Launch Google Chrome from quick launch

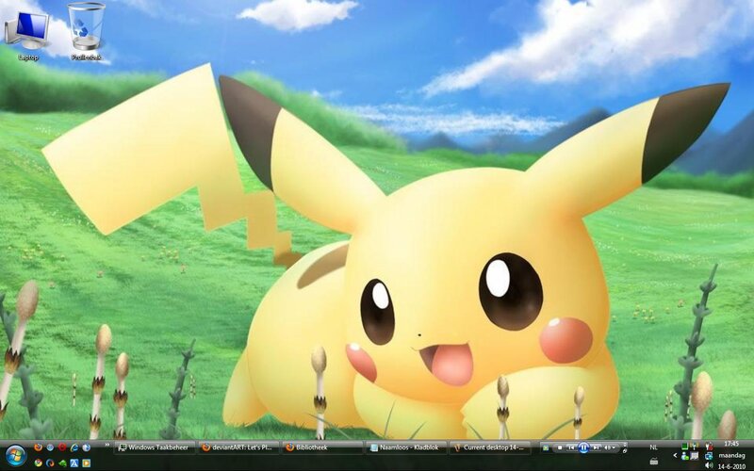(x=38, y=463)
